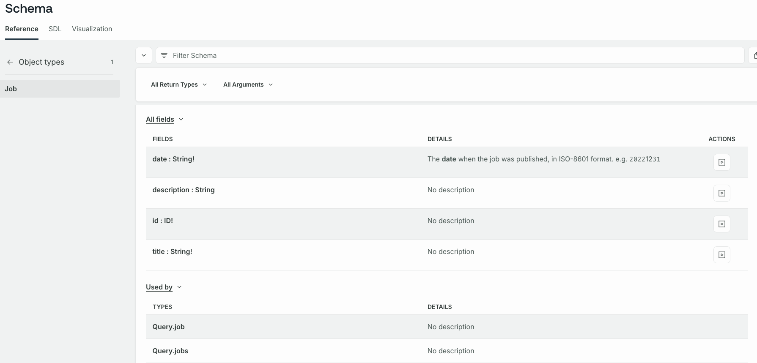This screenshot has height=363, width=757.
Task: Switch to the Visualization tab
Action: [x=92, y=29]
